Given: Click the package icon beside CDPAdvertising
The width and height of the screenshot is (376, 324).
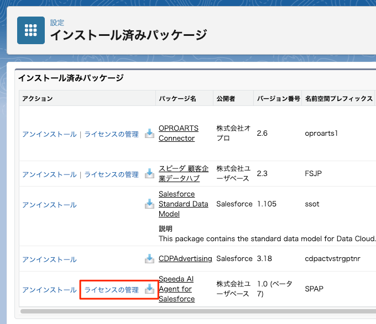Looking at the screenshot, I should 149,259.
